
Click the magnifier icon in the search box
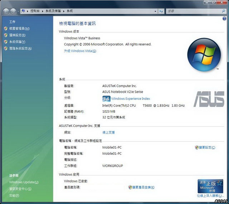click(x=224, y=11)
